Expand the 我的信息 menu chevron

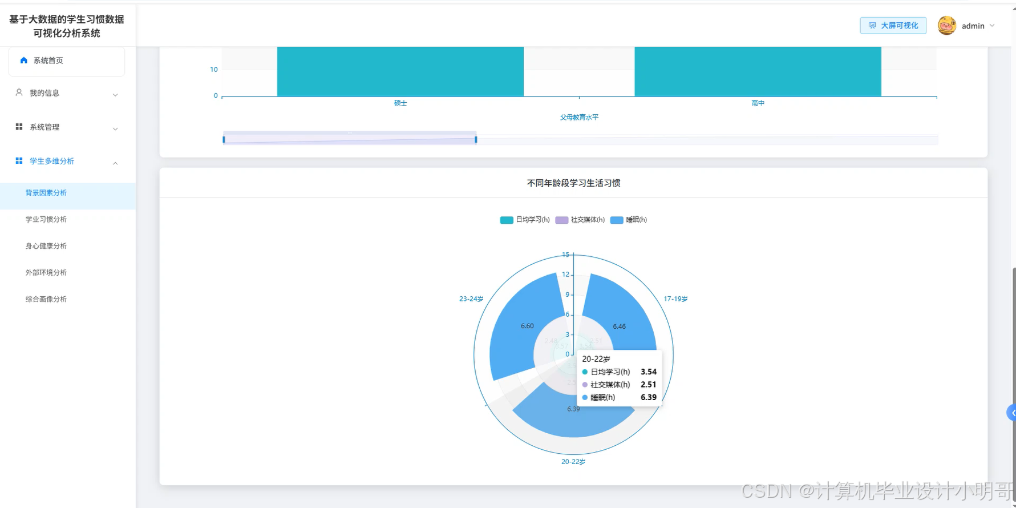115,95
